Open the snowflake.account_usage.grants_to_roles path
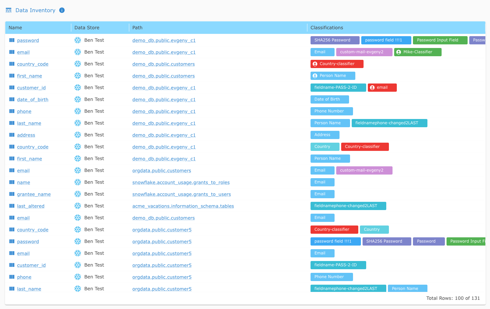 pyautogui.click(x=181, y=182)
